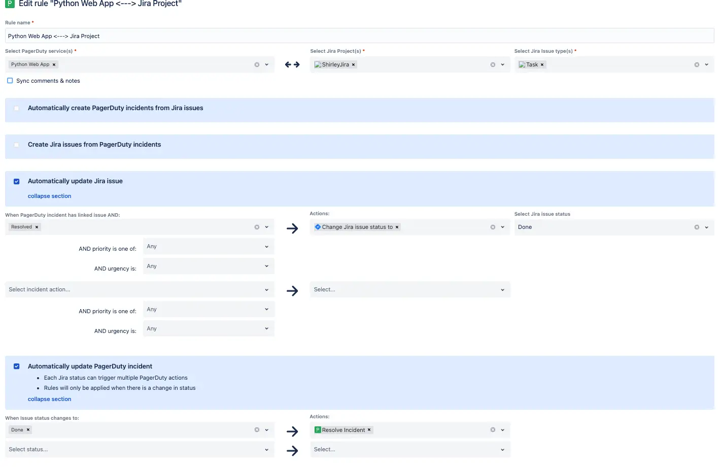Click Task issue type icon

click(522, 64)
